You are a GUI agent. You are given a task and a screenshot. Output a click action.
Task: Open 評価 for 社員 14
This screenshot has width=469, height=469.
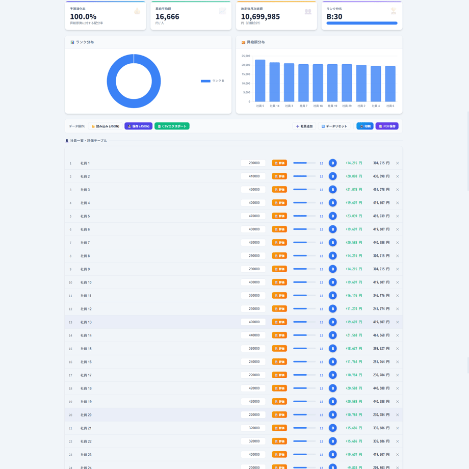tap(279, 335)
